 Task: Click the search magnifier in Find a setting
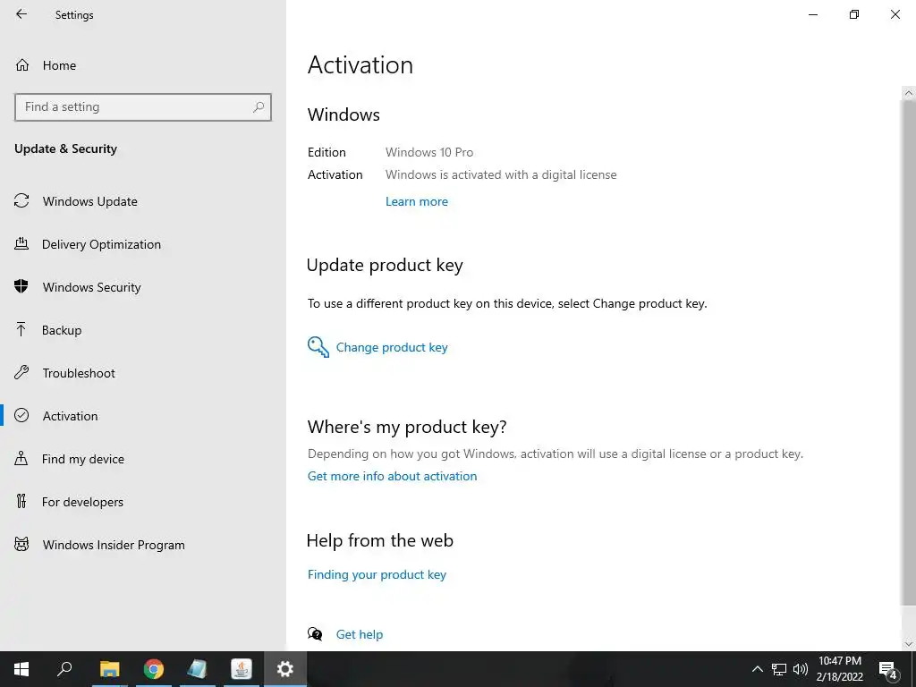[259, 107]
